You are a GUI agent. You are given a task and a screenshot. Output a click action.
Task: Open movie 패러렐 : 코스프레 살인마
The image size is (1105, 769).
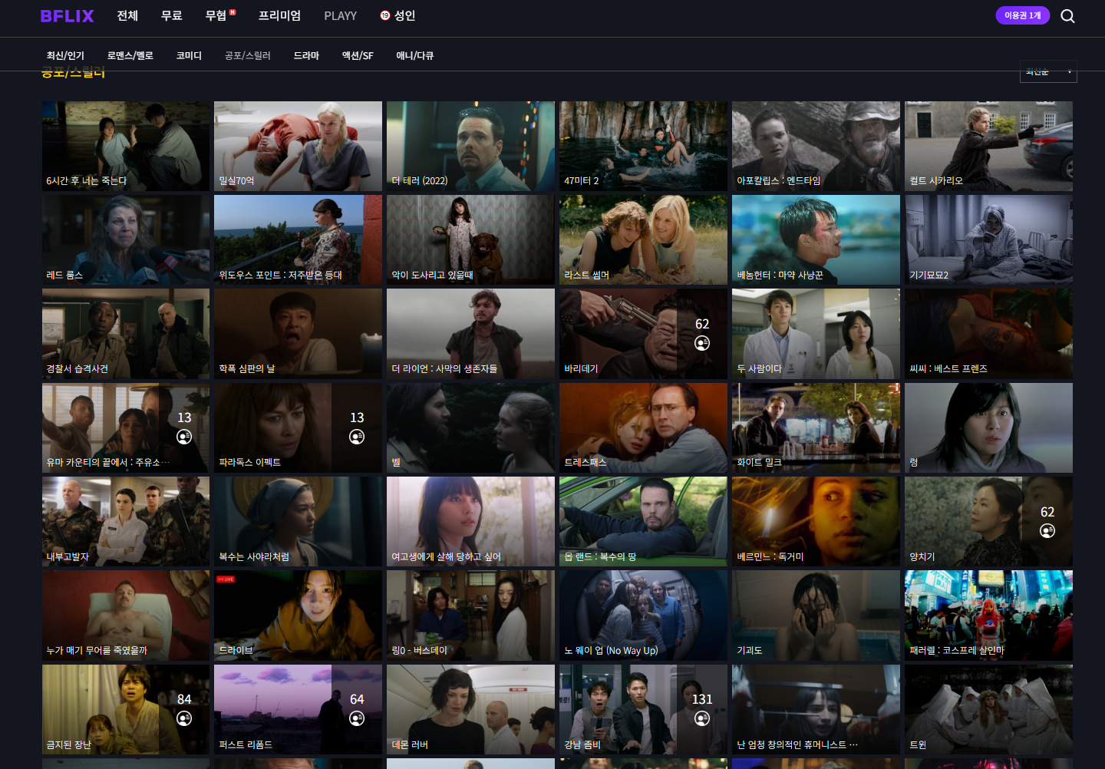click(x=988, y=616)
